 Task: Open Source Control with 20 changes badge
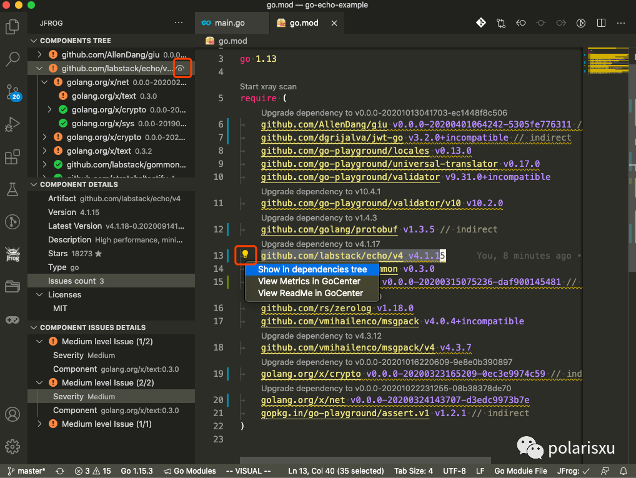click(x=12, y=92)
